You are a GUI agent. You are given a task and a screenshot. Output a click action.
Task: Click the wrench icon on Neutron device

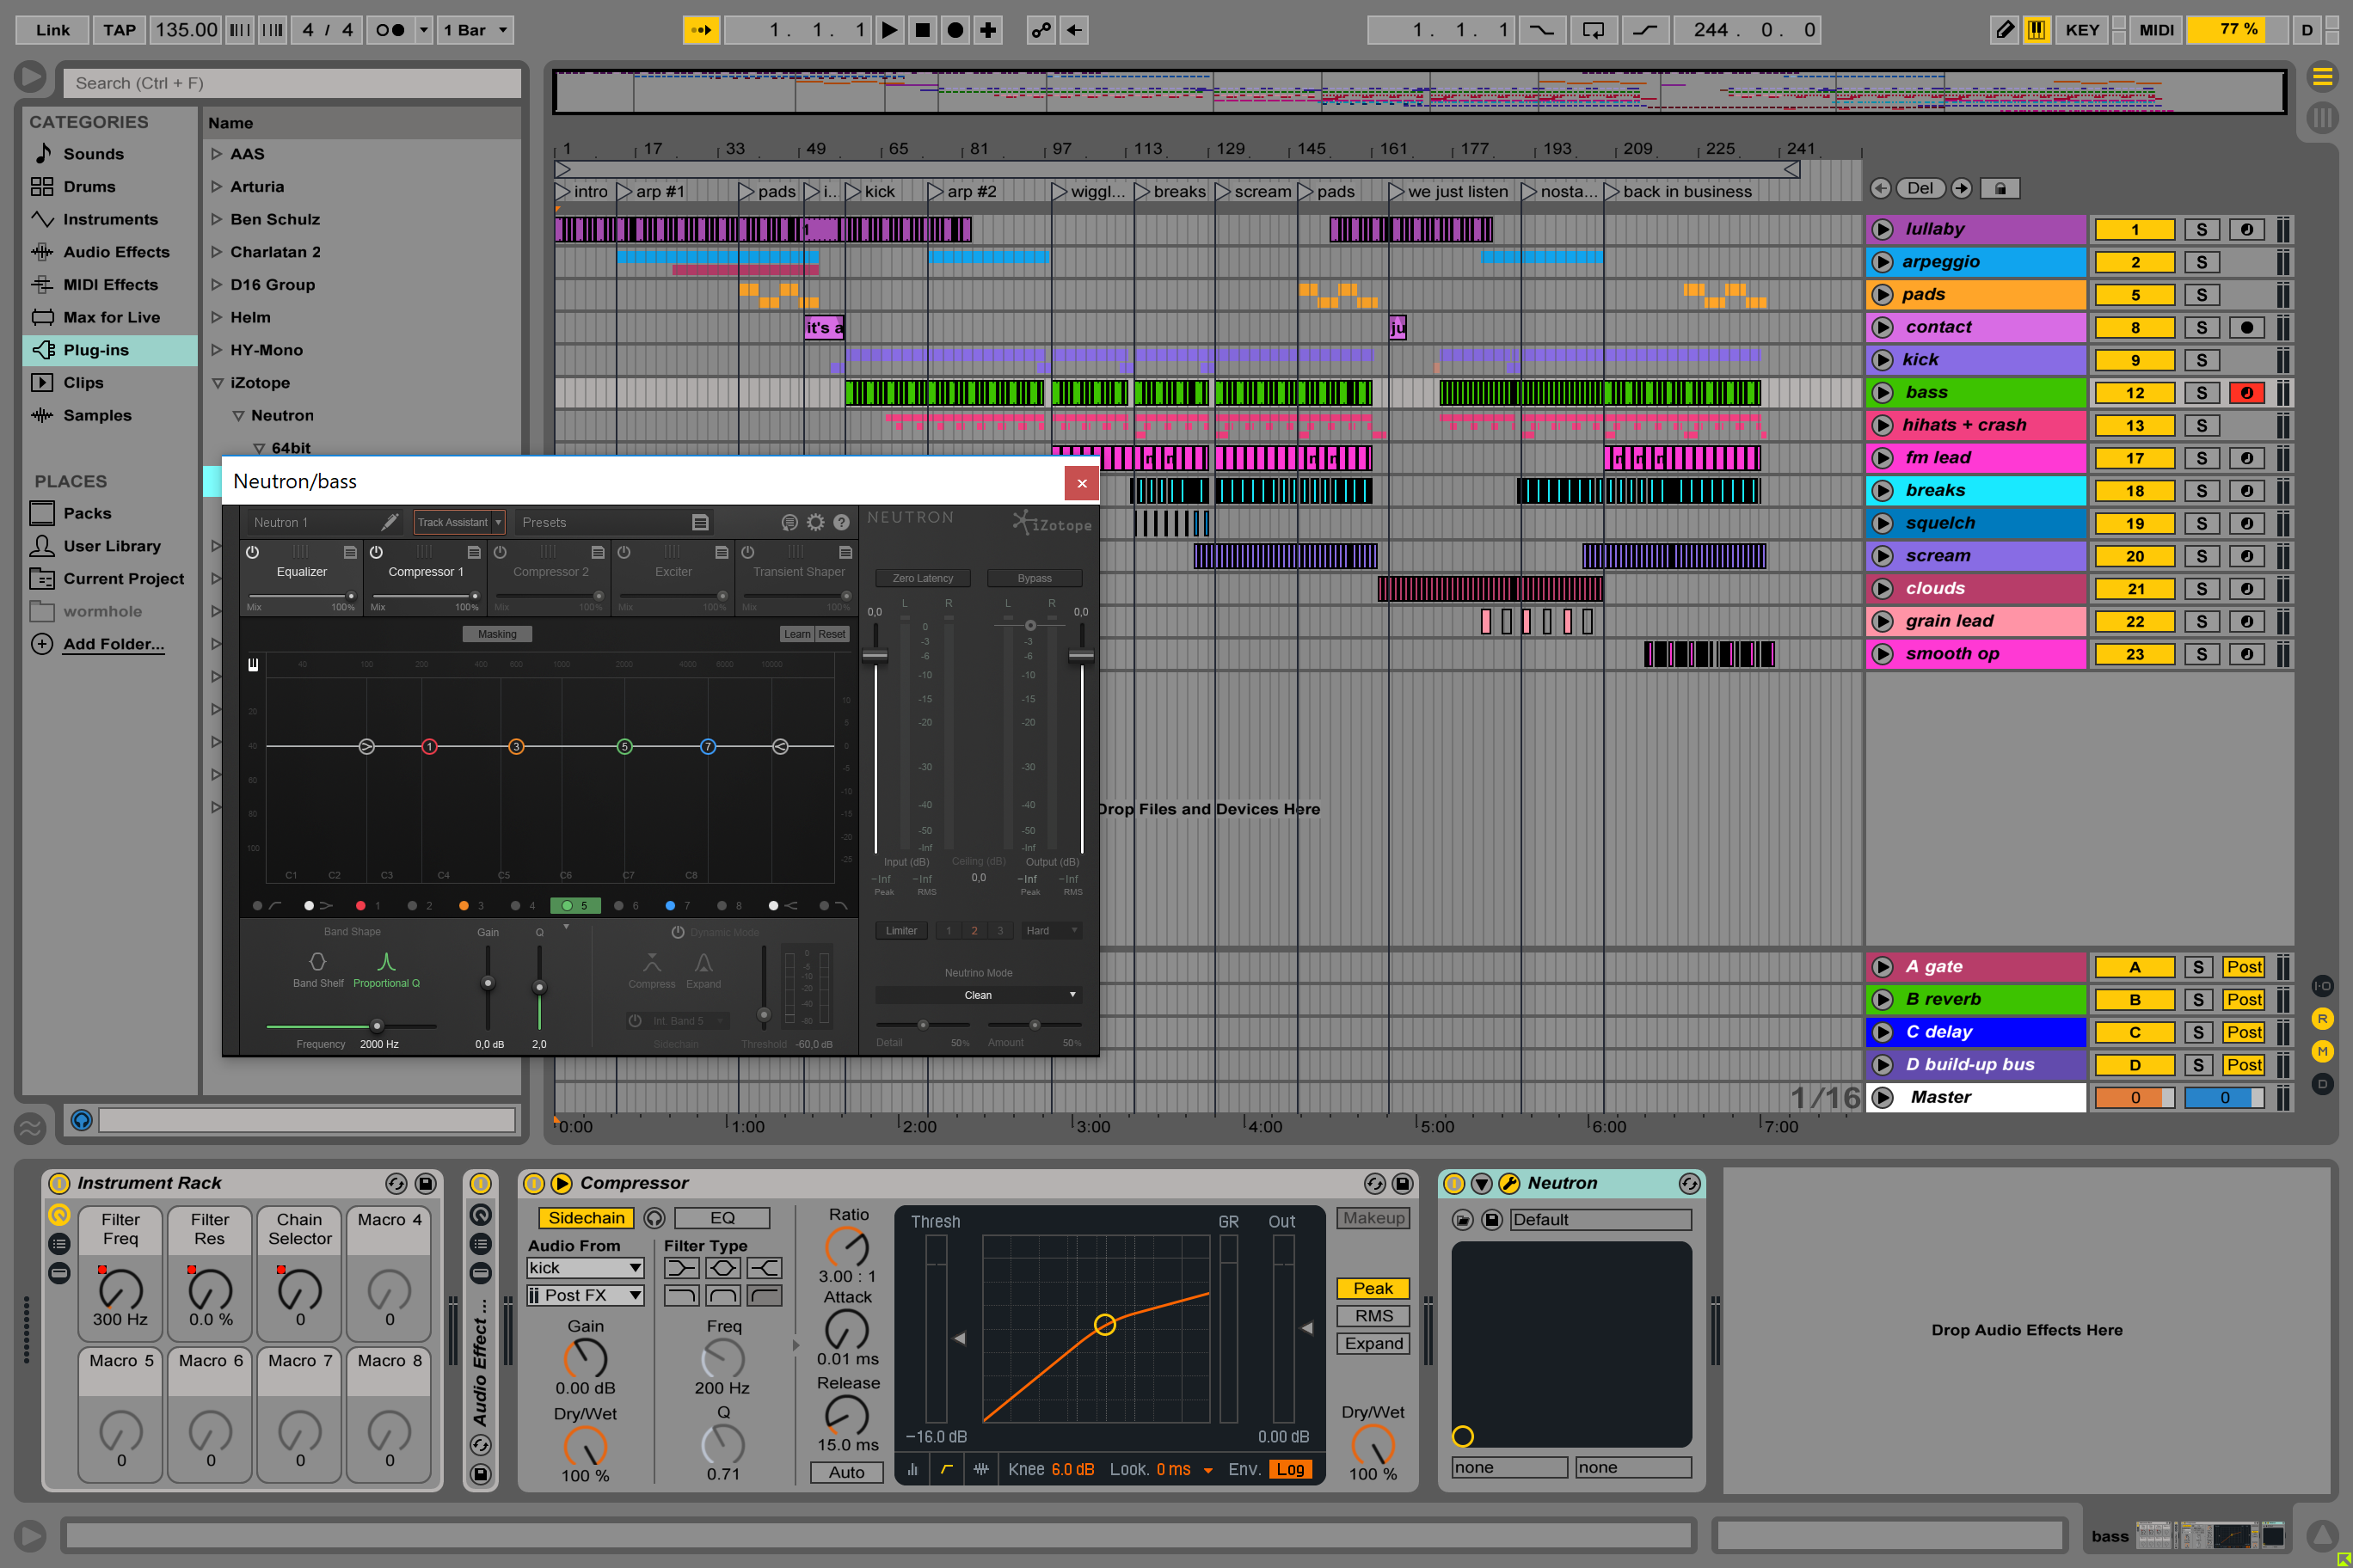click(1509, 1183)
